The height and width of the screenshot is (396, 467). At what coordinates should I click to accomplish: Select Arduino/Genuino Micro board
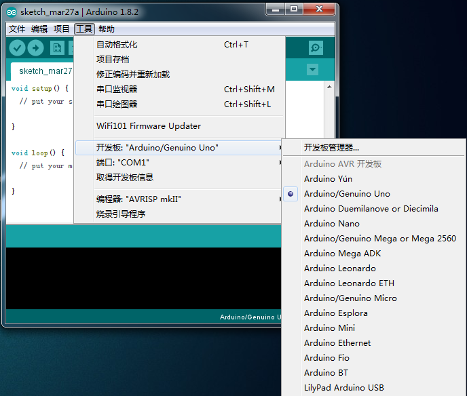click(x=374, y=298)
